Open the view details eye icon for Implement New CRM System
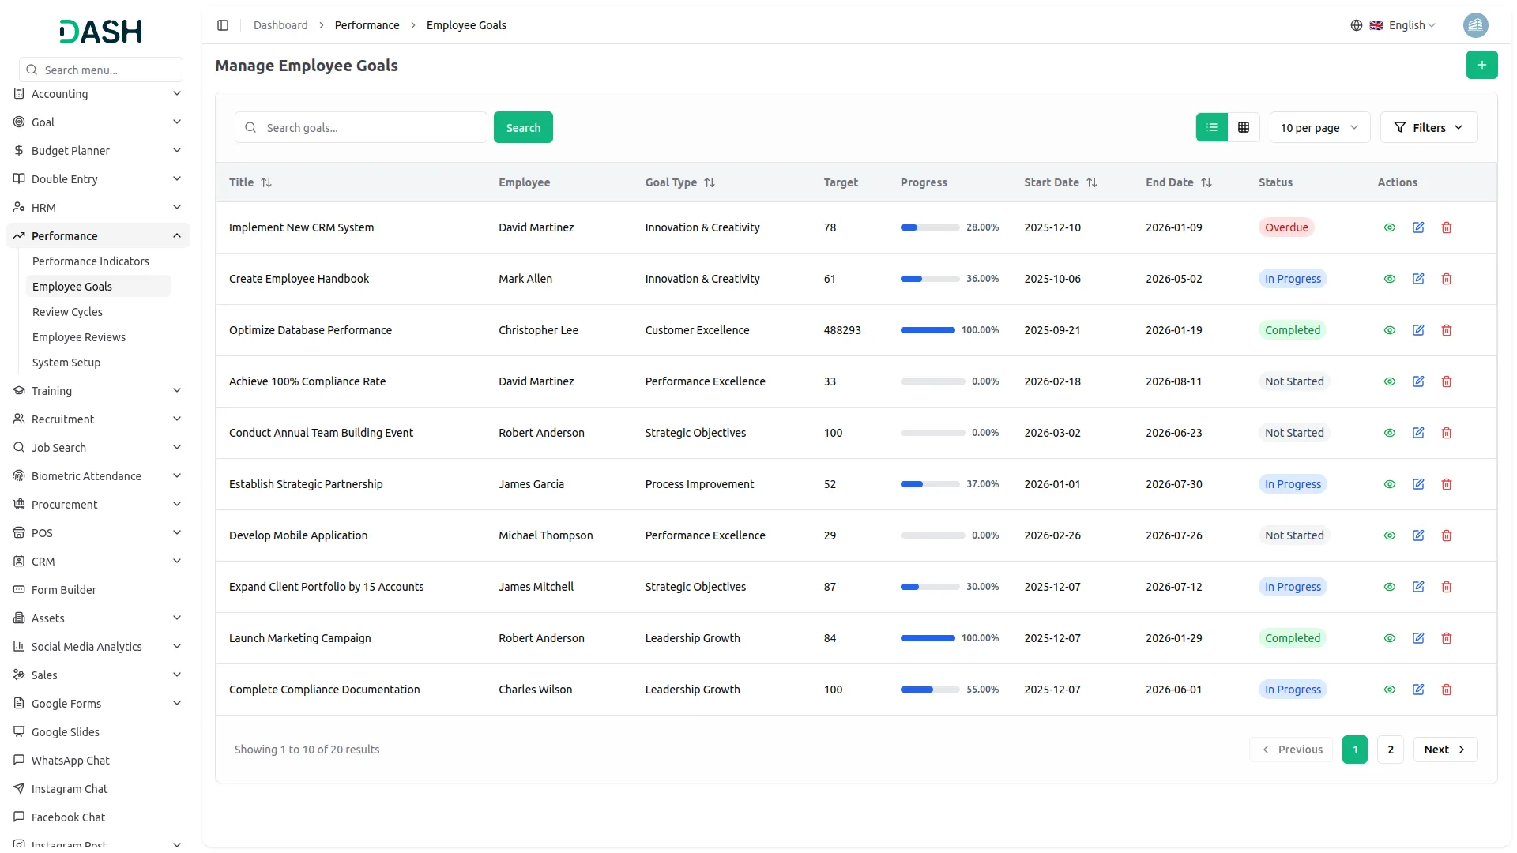The image size is (1517, 853). (x=1389, y=227)
